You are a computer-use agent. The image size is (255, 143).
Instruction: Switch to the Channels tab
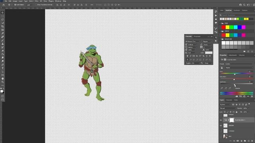(229, 100)
